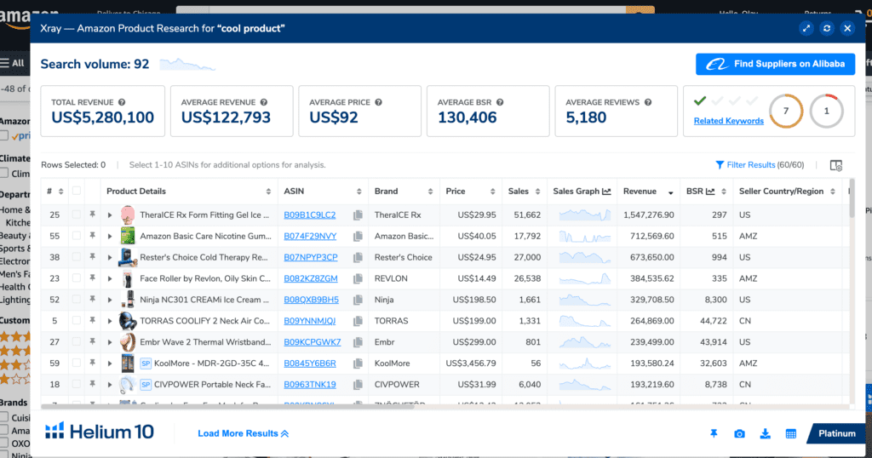The height and width of the screenshot is (458, 872).
Task: Sort by the Price column
Action: pos(492,192)
